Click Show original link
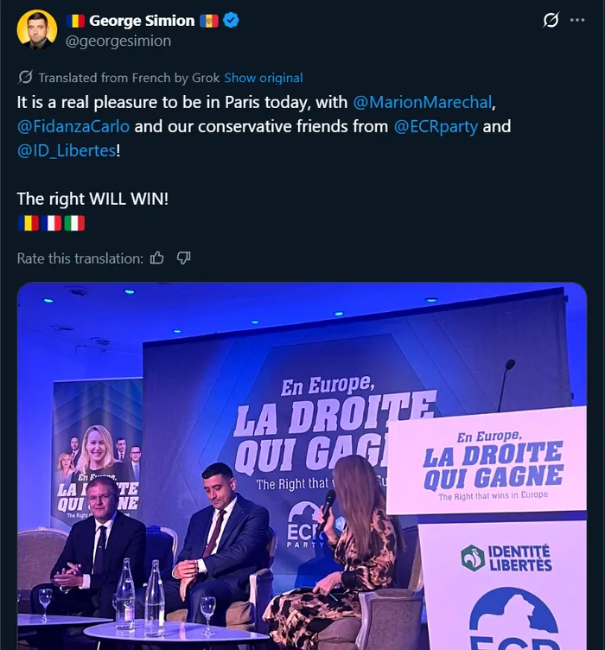Viewport: 605px width, 650px height. [x=264, y=78]
